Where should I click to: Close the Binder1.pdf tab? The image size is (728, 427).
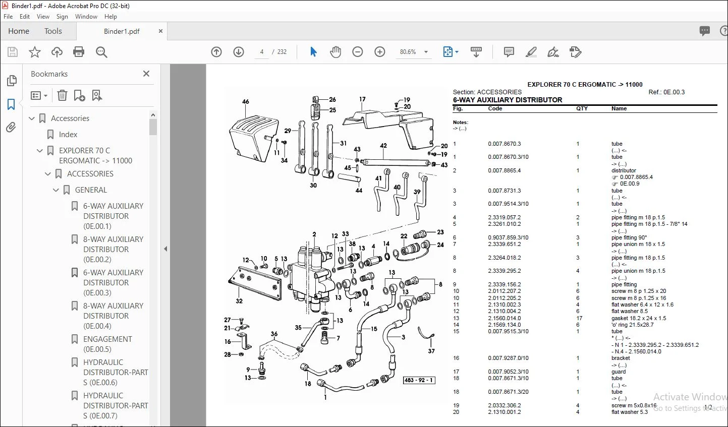coord(160,31)
